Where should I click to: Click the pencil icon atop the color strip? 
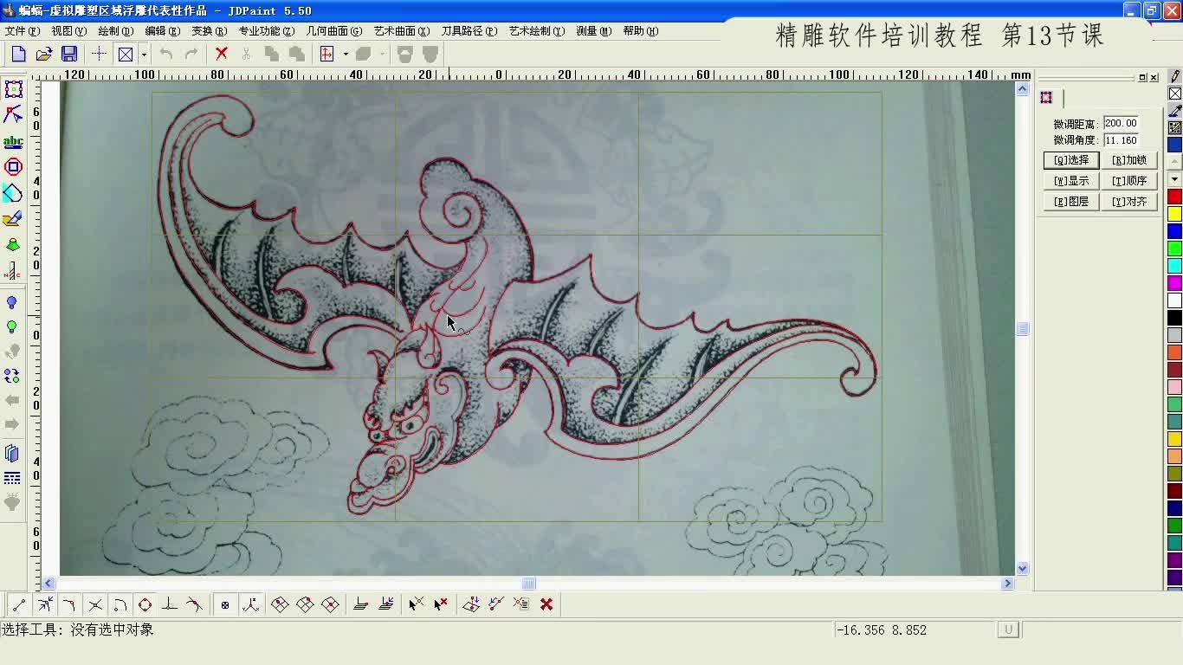click(1175, 77)
